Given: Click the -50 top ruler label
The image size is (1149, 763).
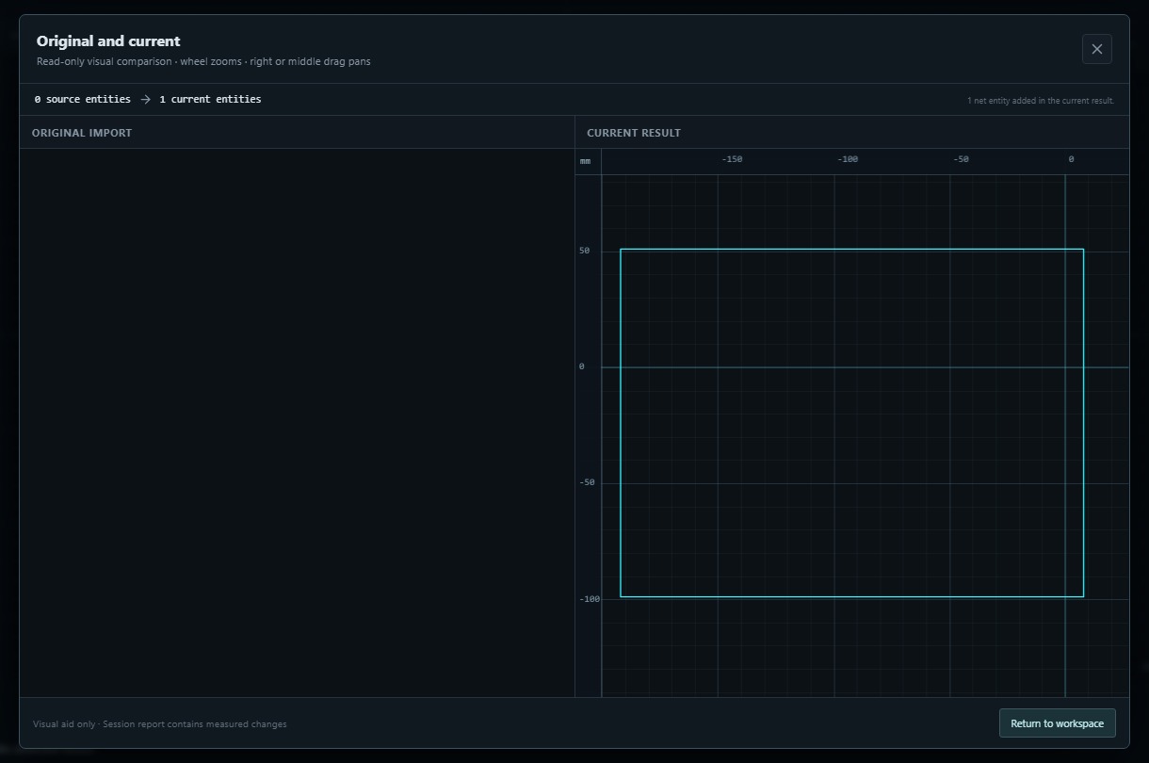Looking at the screenshot, I should [x=961, y=159].
